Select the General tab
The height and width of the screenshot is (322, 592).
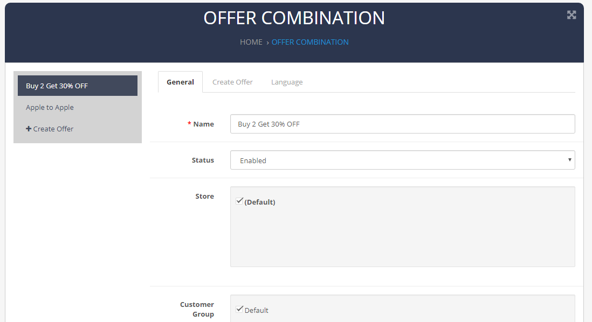pyautogui.click(x=180, y=82)
